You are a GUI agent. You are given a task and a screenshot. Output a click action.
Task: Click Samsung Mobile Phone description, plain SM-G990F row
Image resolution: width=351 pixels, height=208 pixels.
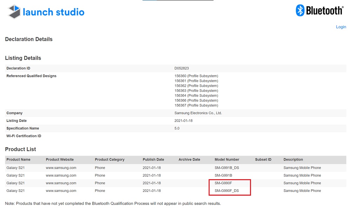(x=302, y=183)
